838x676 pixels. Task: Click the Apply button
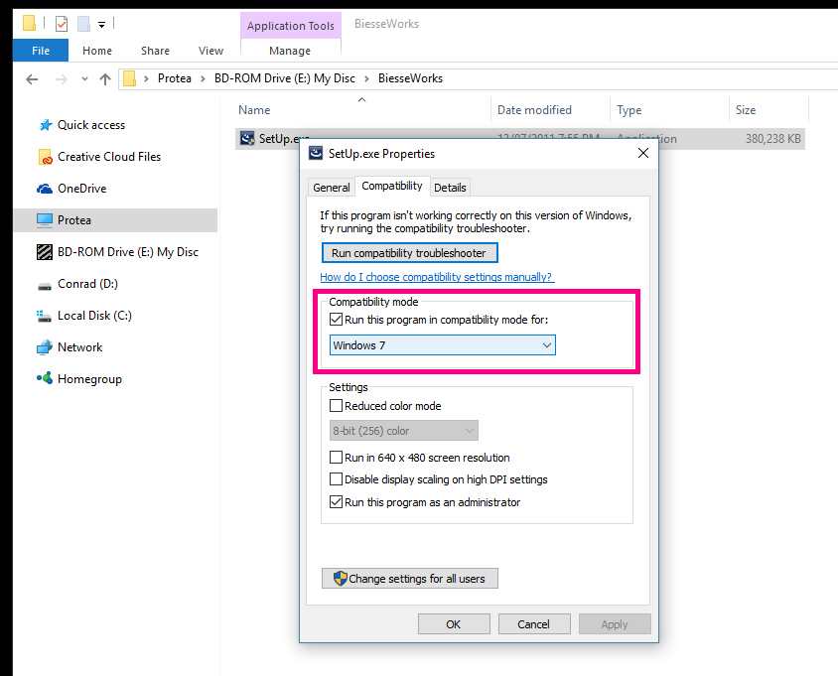point(615,624)
